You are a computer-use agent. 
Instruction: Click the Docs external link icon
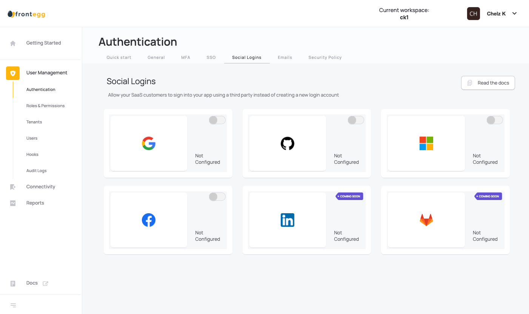(45, 283)
